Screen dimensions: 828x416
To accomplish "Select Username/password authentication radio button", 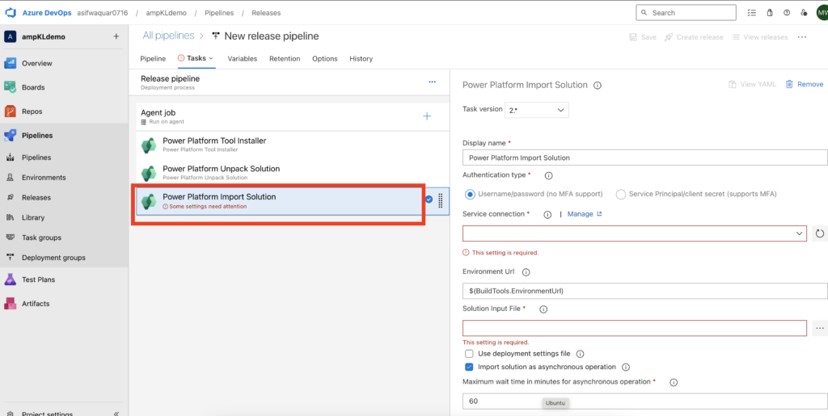I will pos(470,194).
